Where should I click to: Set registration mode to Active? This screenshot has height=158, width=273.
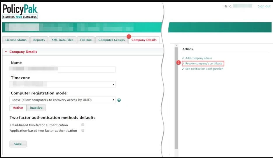coord(18,108)
